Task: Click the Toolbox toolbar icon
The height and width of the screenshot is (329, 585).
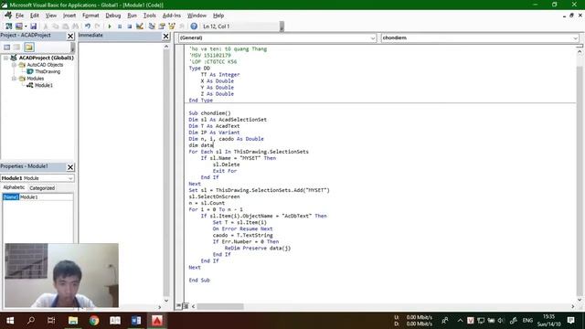Action: (182, 27)
